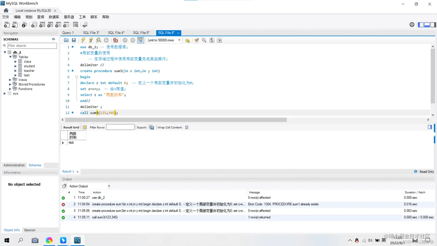The image size is (437, 246).
Task: Switch to the Query 1 tab
Action: click(x=68, y=33)
